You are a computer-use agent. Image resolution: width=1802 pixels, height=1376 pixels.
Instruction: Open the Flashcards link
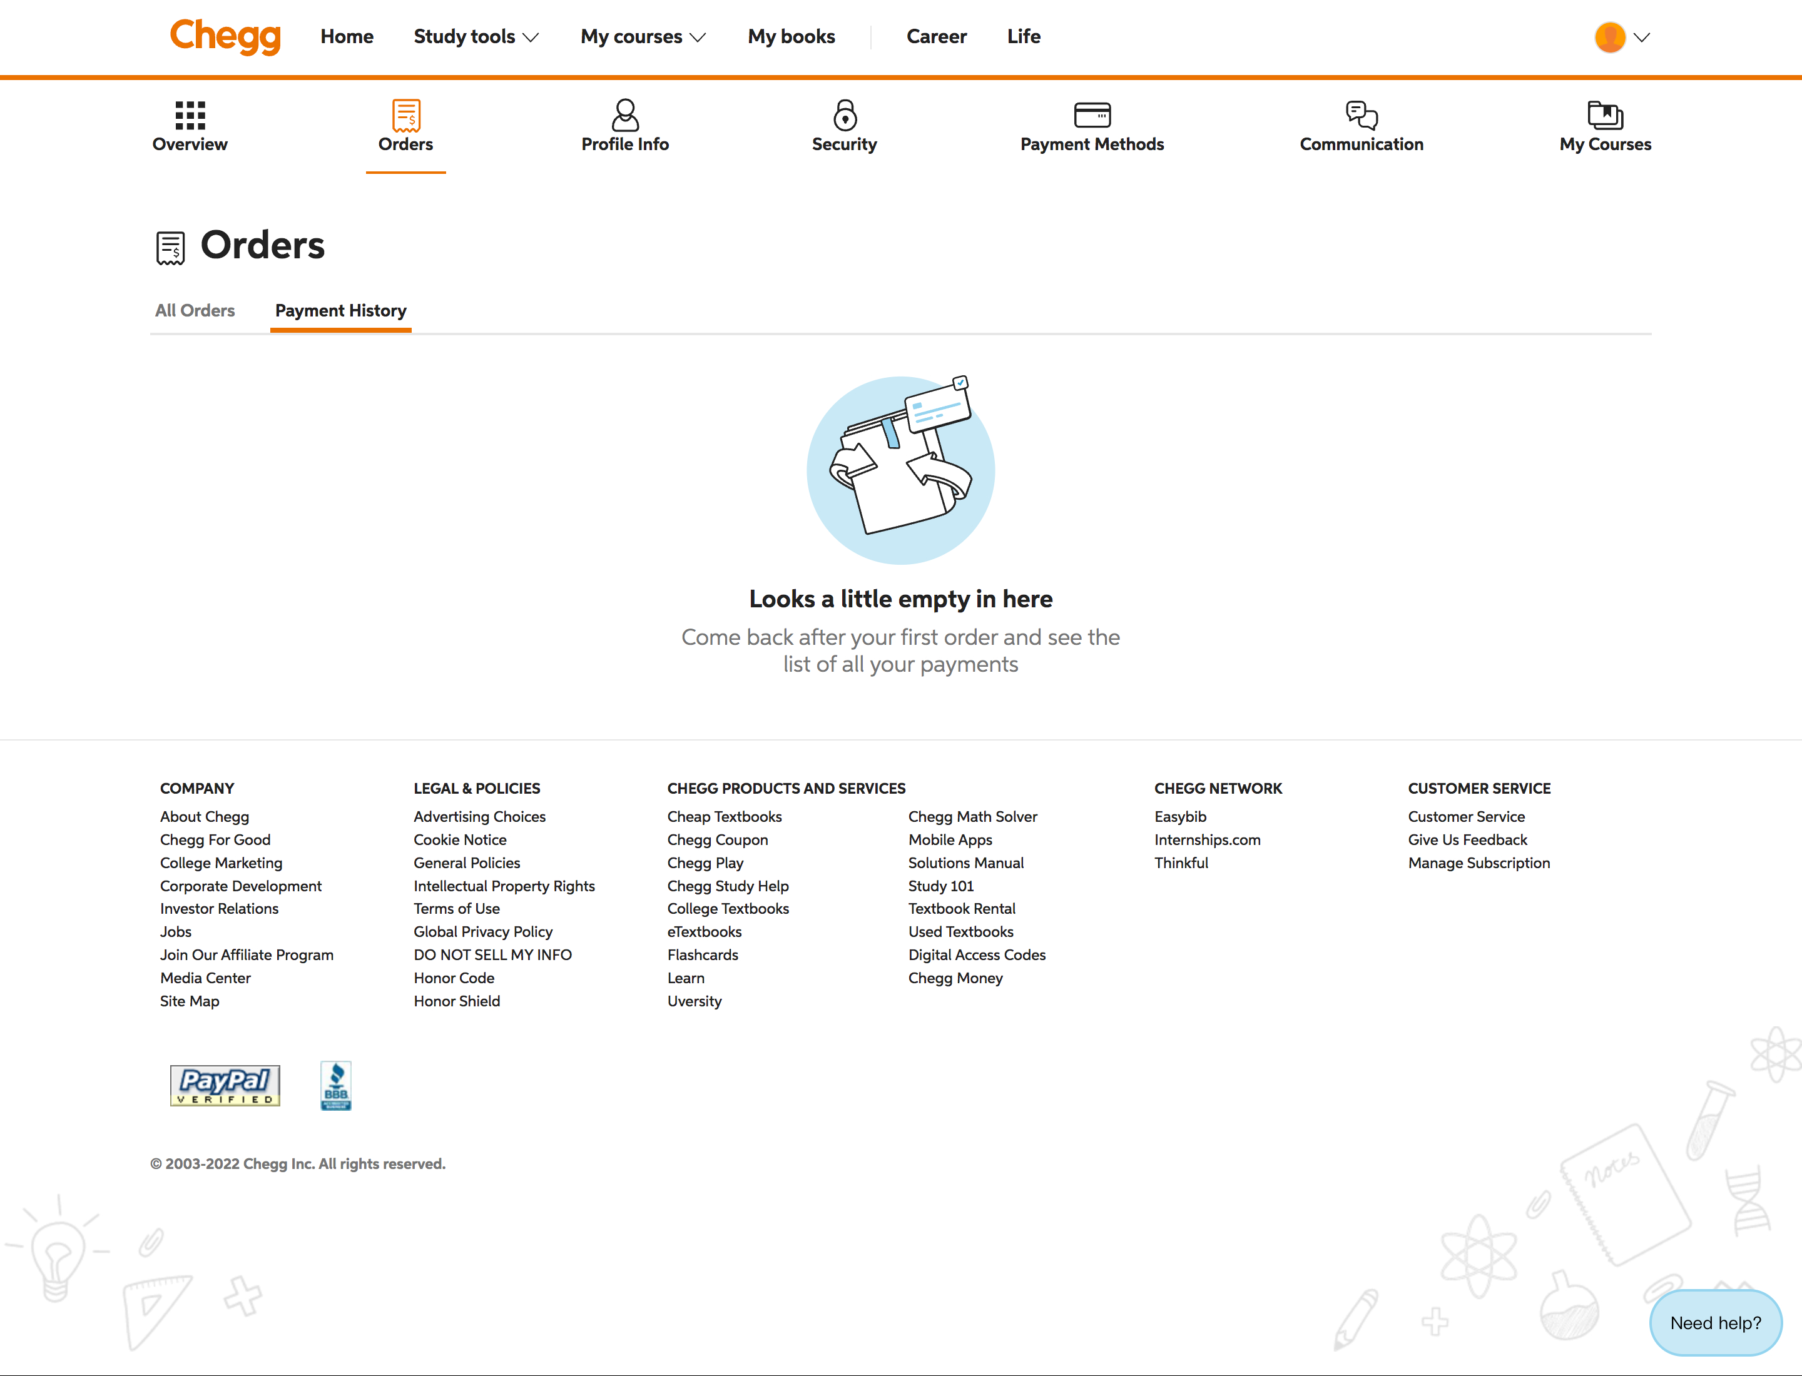[x=703, y=955]
